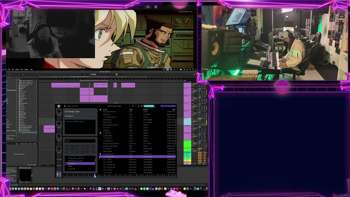The width and height of the screenshot is (350, 197).
Task: Toggle the Sequence style filter button
Action: [x=91, y=149]
